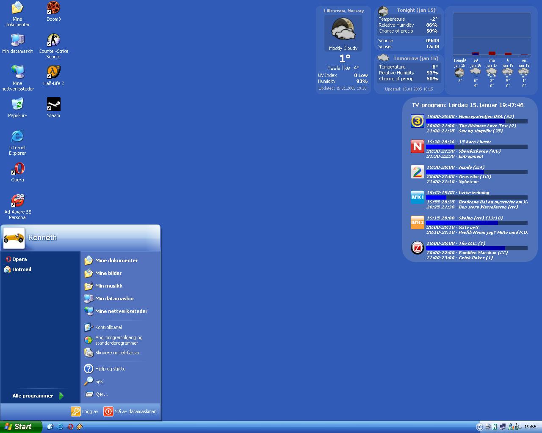Open the Doom3 desktop shortcut
The height and width of the screenshot is (433, 542).
tap(53, 11)
